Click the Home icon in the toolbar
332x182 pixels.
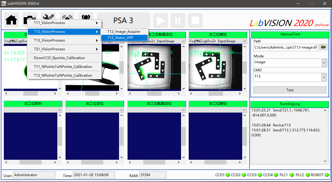tap(11, 18)
